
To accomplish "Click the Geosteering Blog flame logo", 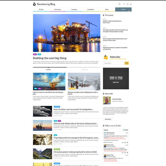I will point(34,4).
